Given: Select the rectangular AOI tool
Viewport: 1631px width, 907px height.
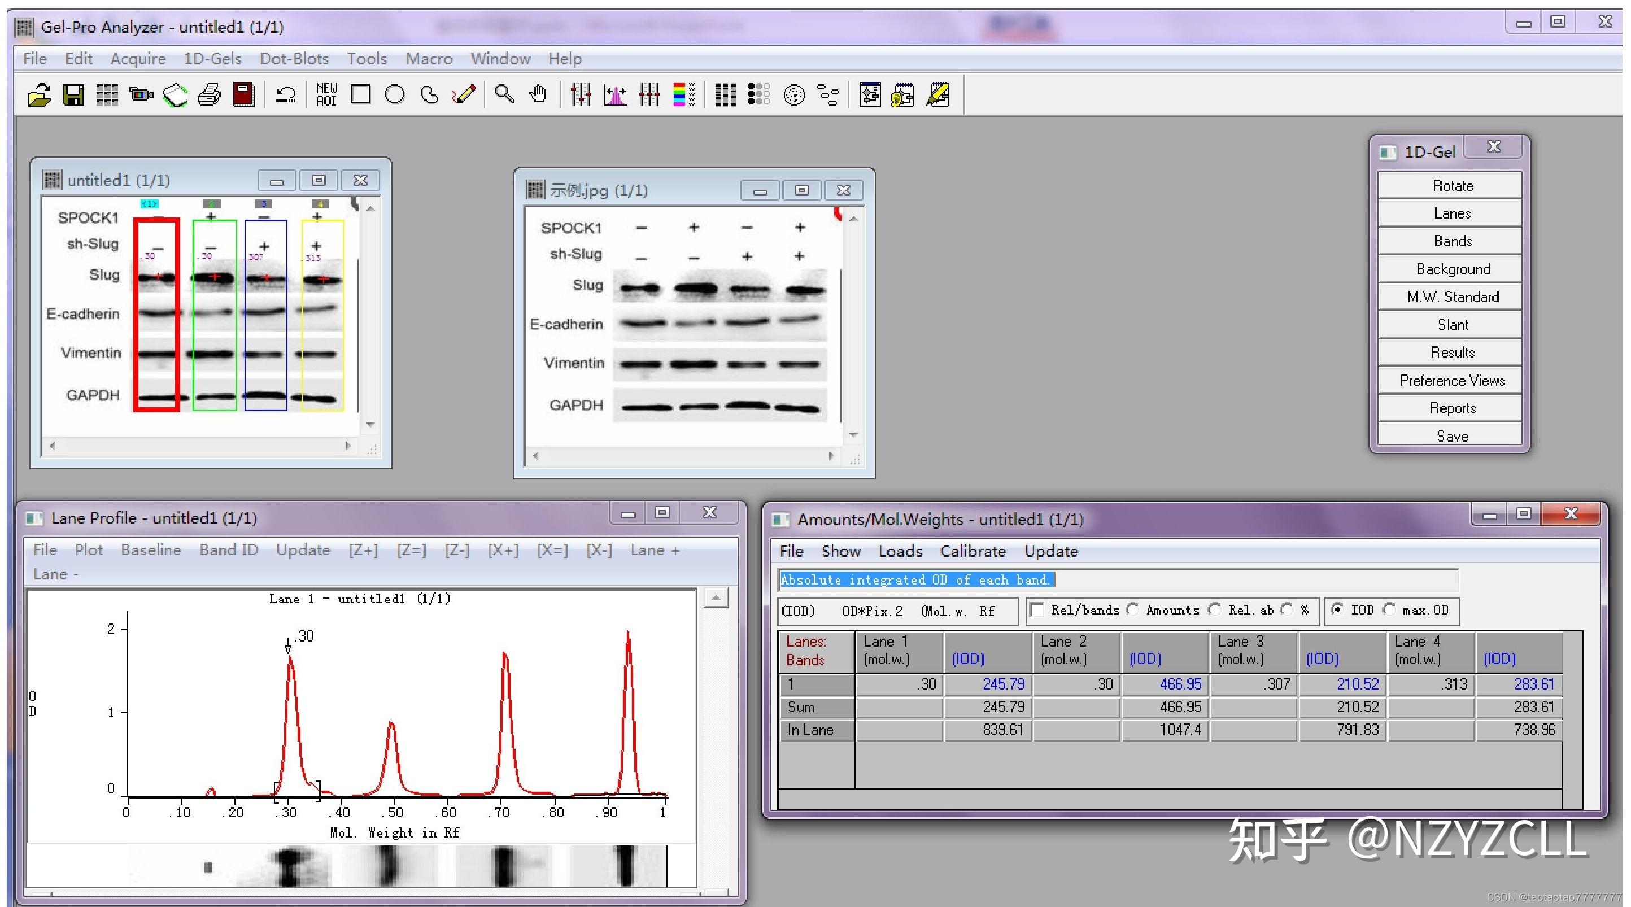Looking at the screenshot, I should click(x=360, y=95).
